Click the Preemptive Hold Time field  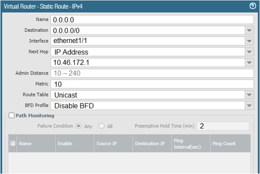(223, 126)
